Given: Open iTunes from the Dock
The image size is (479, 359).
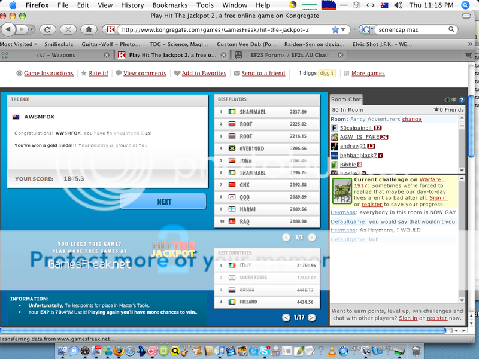Looking at the screenshot, I should point(220,351).
